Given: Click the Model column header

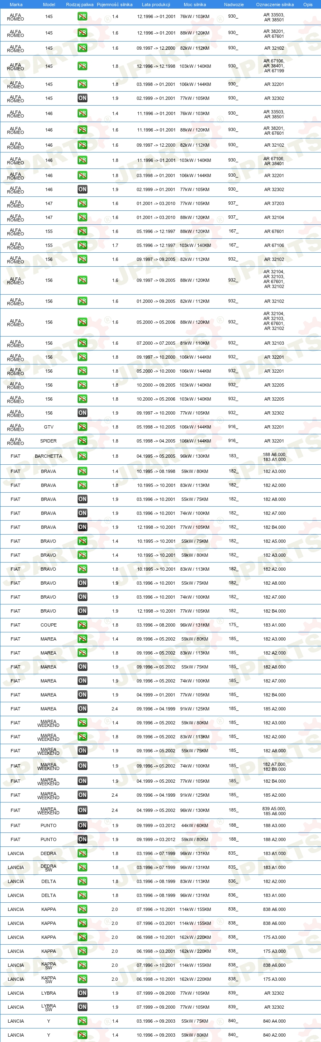Looking at the screenshot, I should (49, 5).
